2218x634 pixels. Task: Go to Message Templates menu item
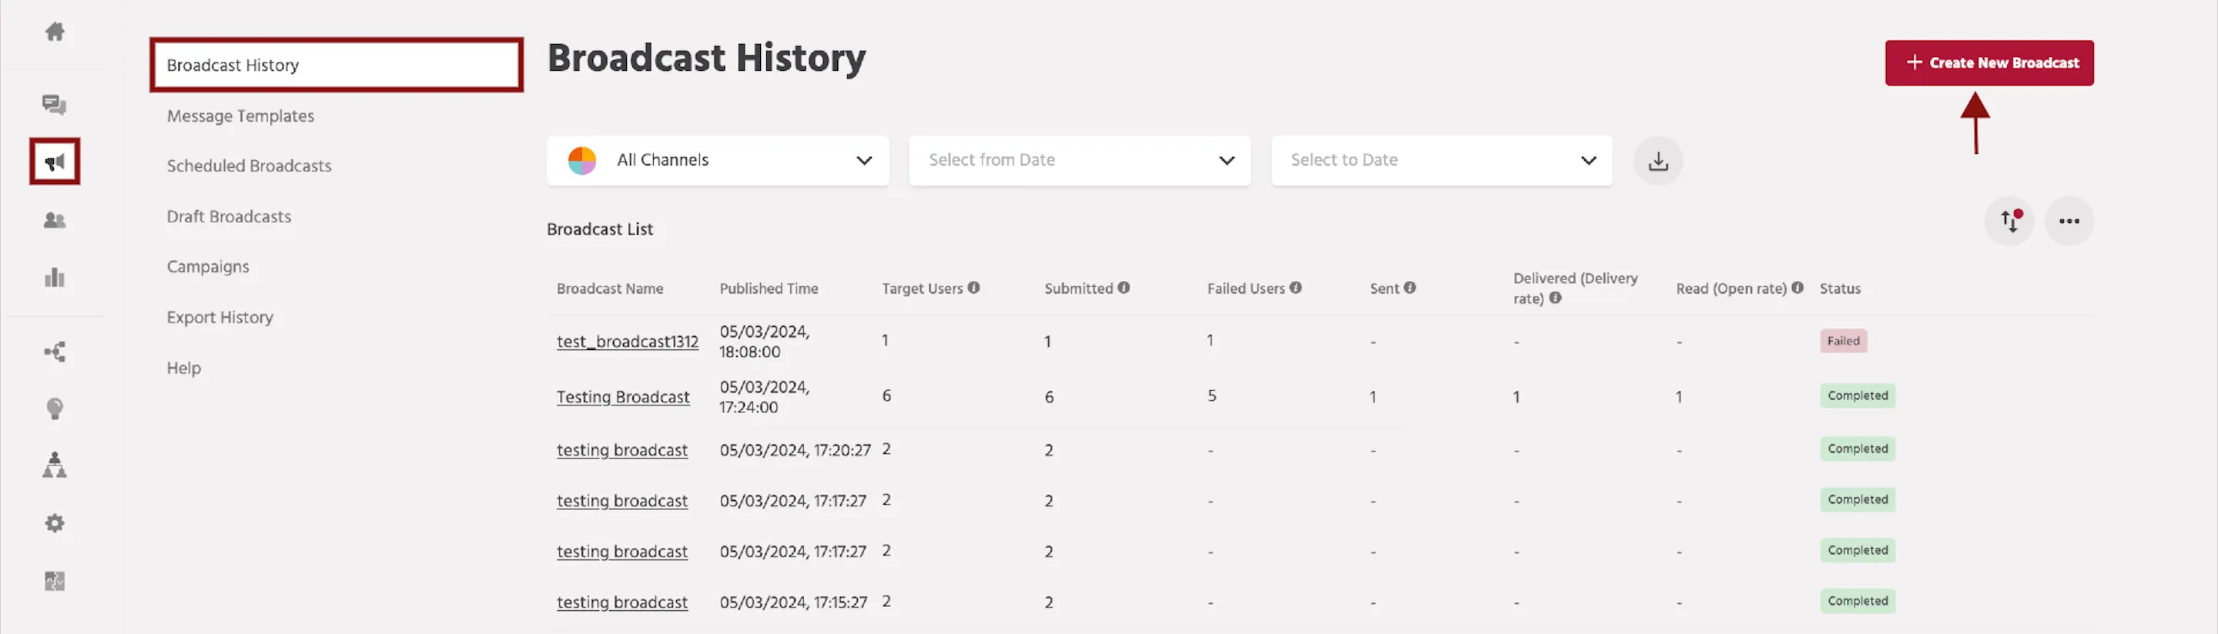[x=240, y=116]
